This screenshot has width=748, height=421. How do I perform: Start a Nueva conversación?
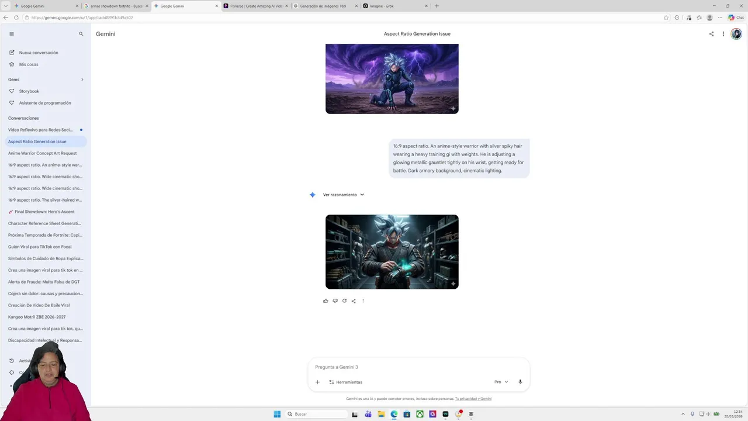[x=39, y=53]
